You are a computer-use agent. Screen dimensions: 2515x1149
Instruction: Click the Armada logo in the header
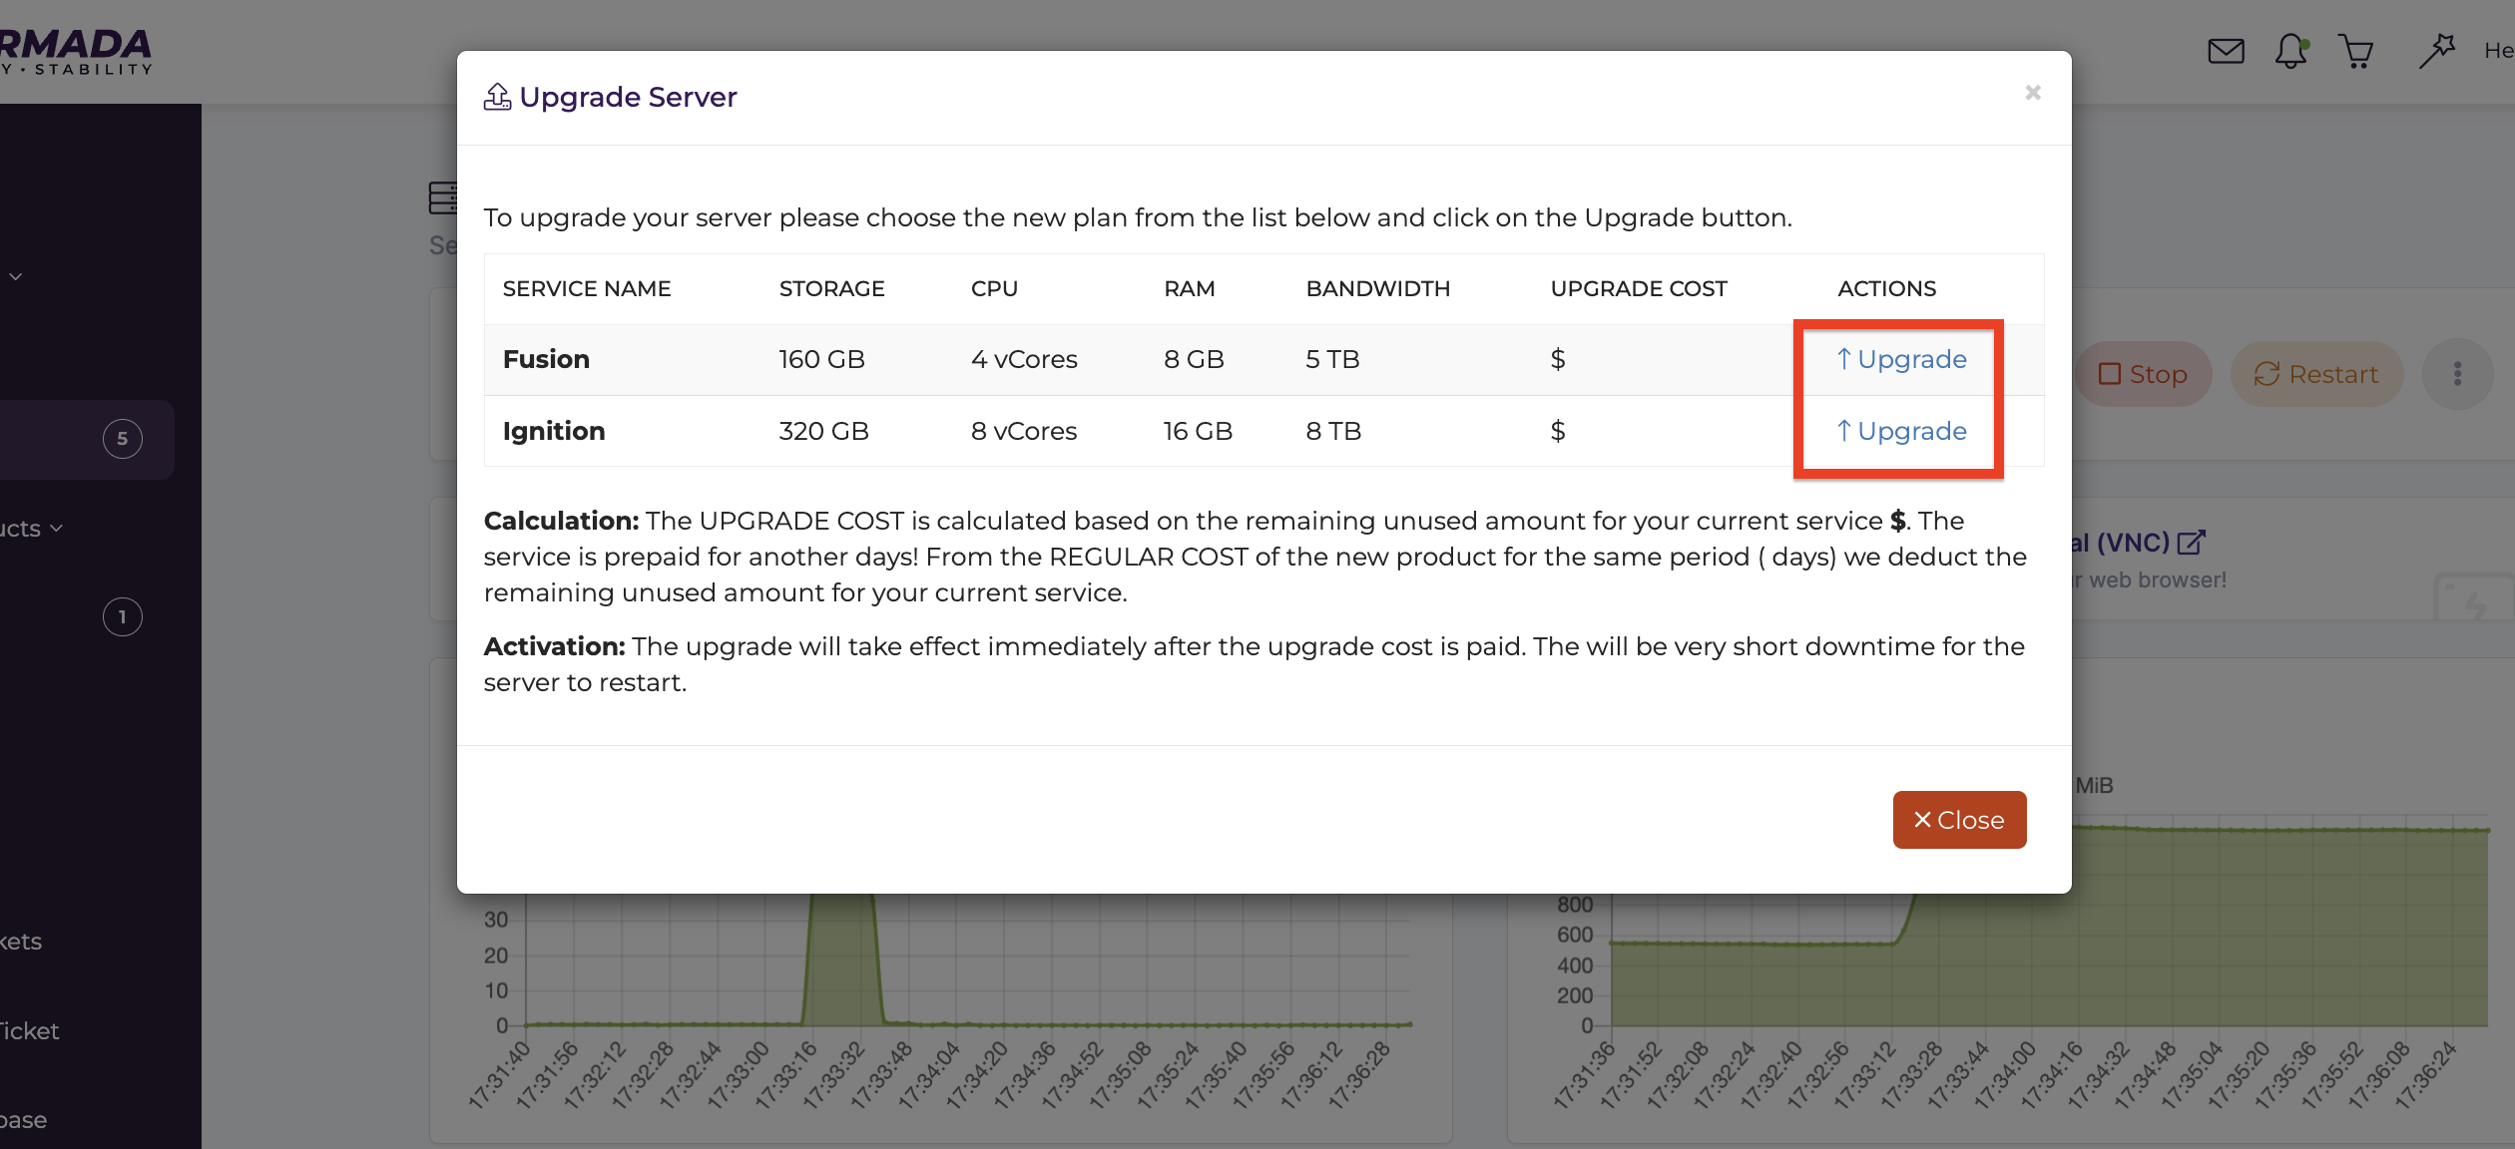(x=76, y=51)
